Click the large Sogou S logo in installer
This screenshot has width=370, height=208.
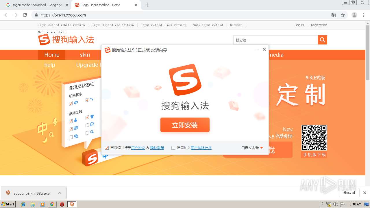click(x=185, y=80)
